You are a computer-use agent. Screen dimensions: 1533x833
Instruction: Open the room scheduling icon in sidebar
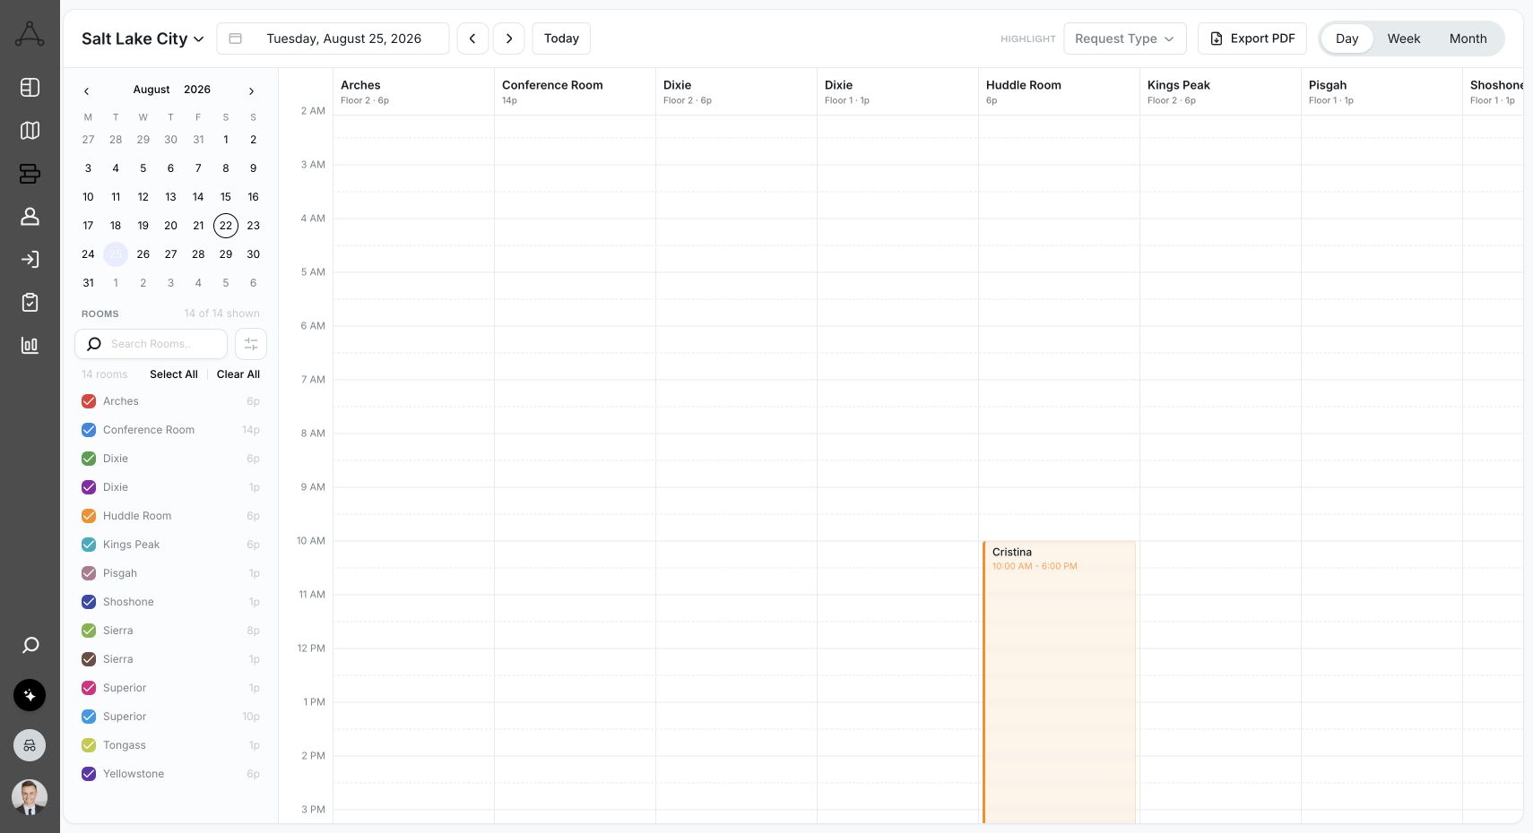[30, 173]
